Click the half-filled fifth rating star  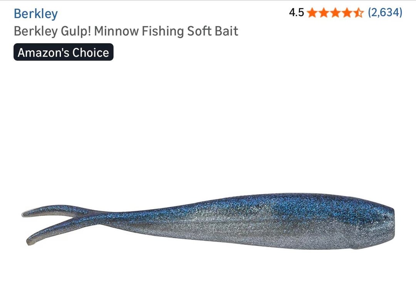coord(359,12)
